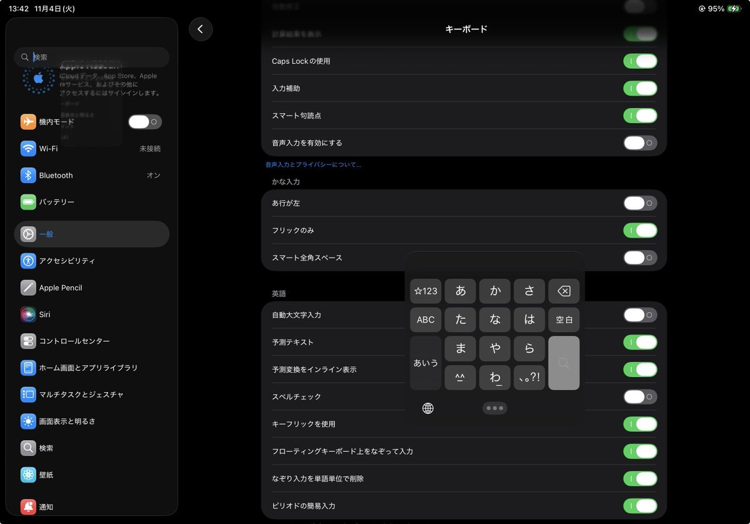Image resolution: width=750 pixels, height=524 pixels.
Task: Tap the 、。?! punctuation key
Action: 529,378
